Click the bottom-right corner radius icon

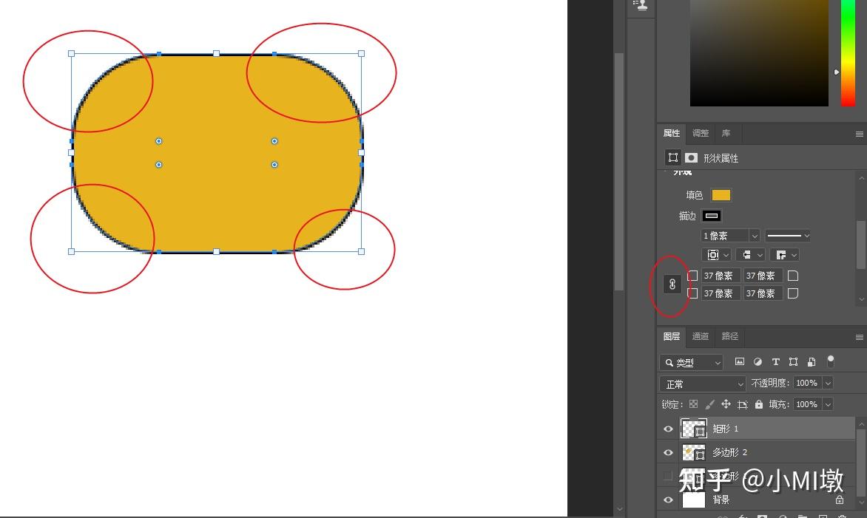[793, 293]
